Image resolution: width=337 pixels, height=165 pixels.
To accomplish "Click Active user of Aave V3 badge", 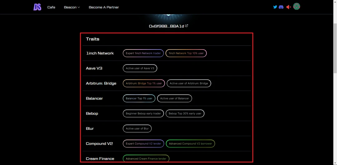I will coord(140,68).
